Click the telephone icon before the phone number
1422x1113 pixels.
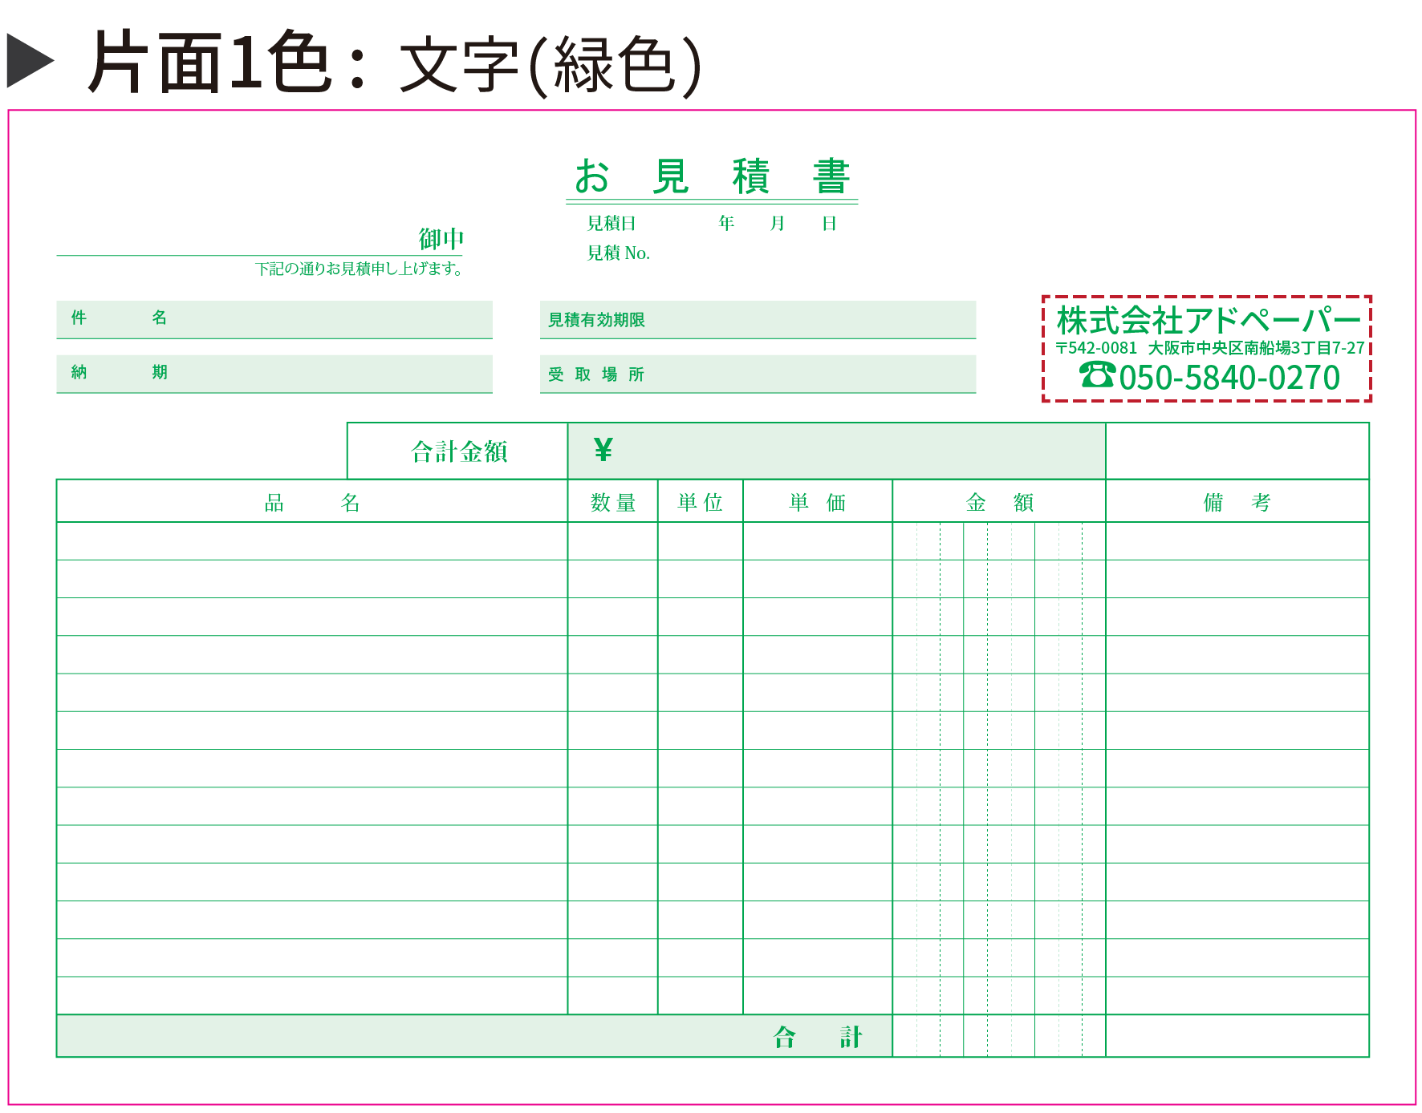1096,375
